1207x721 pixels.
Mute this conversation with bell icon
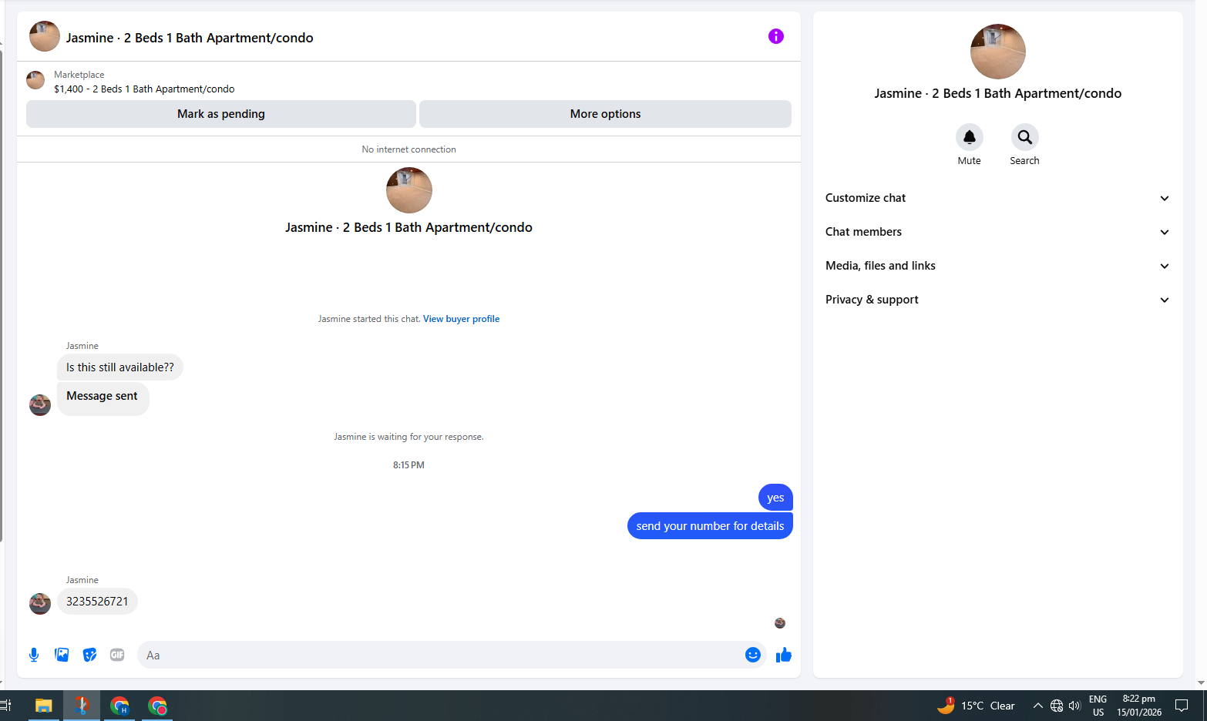click(969, 137)
